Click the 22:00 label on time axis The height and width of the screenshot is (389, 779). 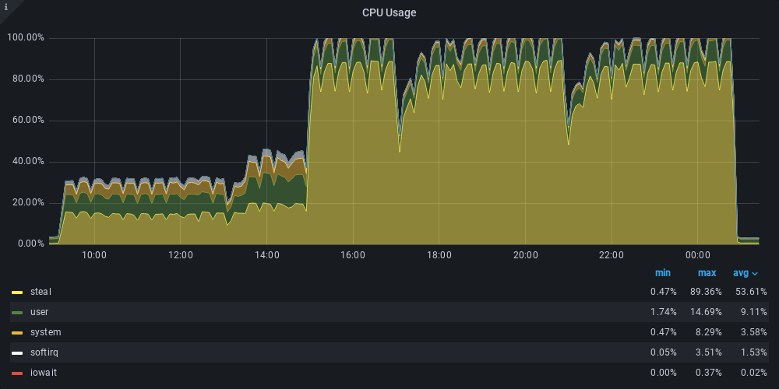coord(612,255)
